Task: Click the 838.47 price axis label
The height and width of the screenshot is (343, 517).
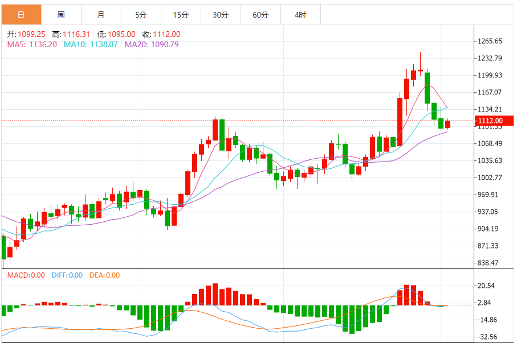Action: coord(488,263)
